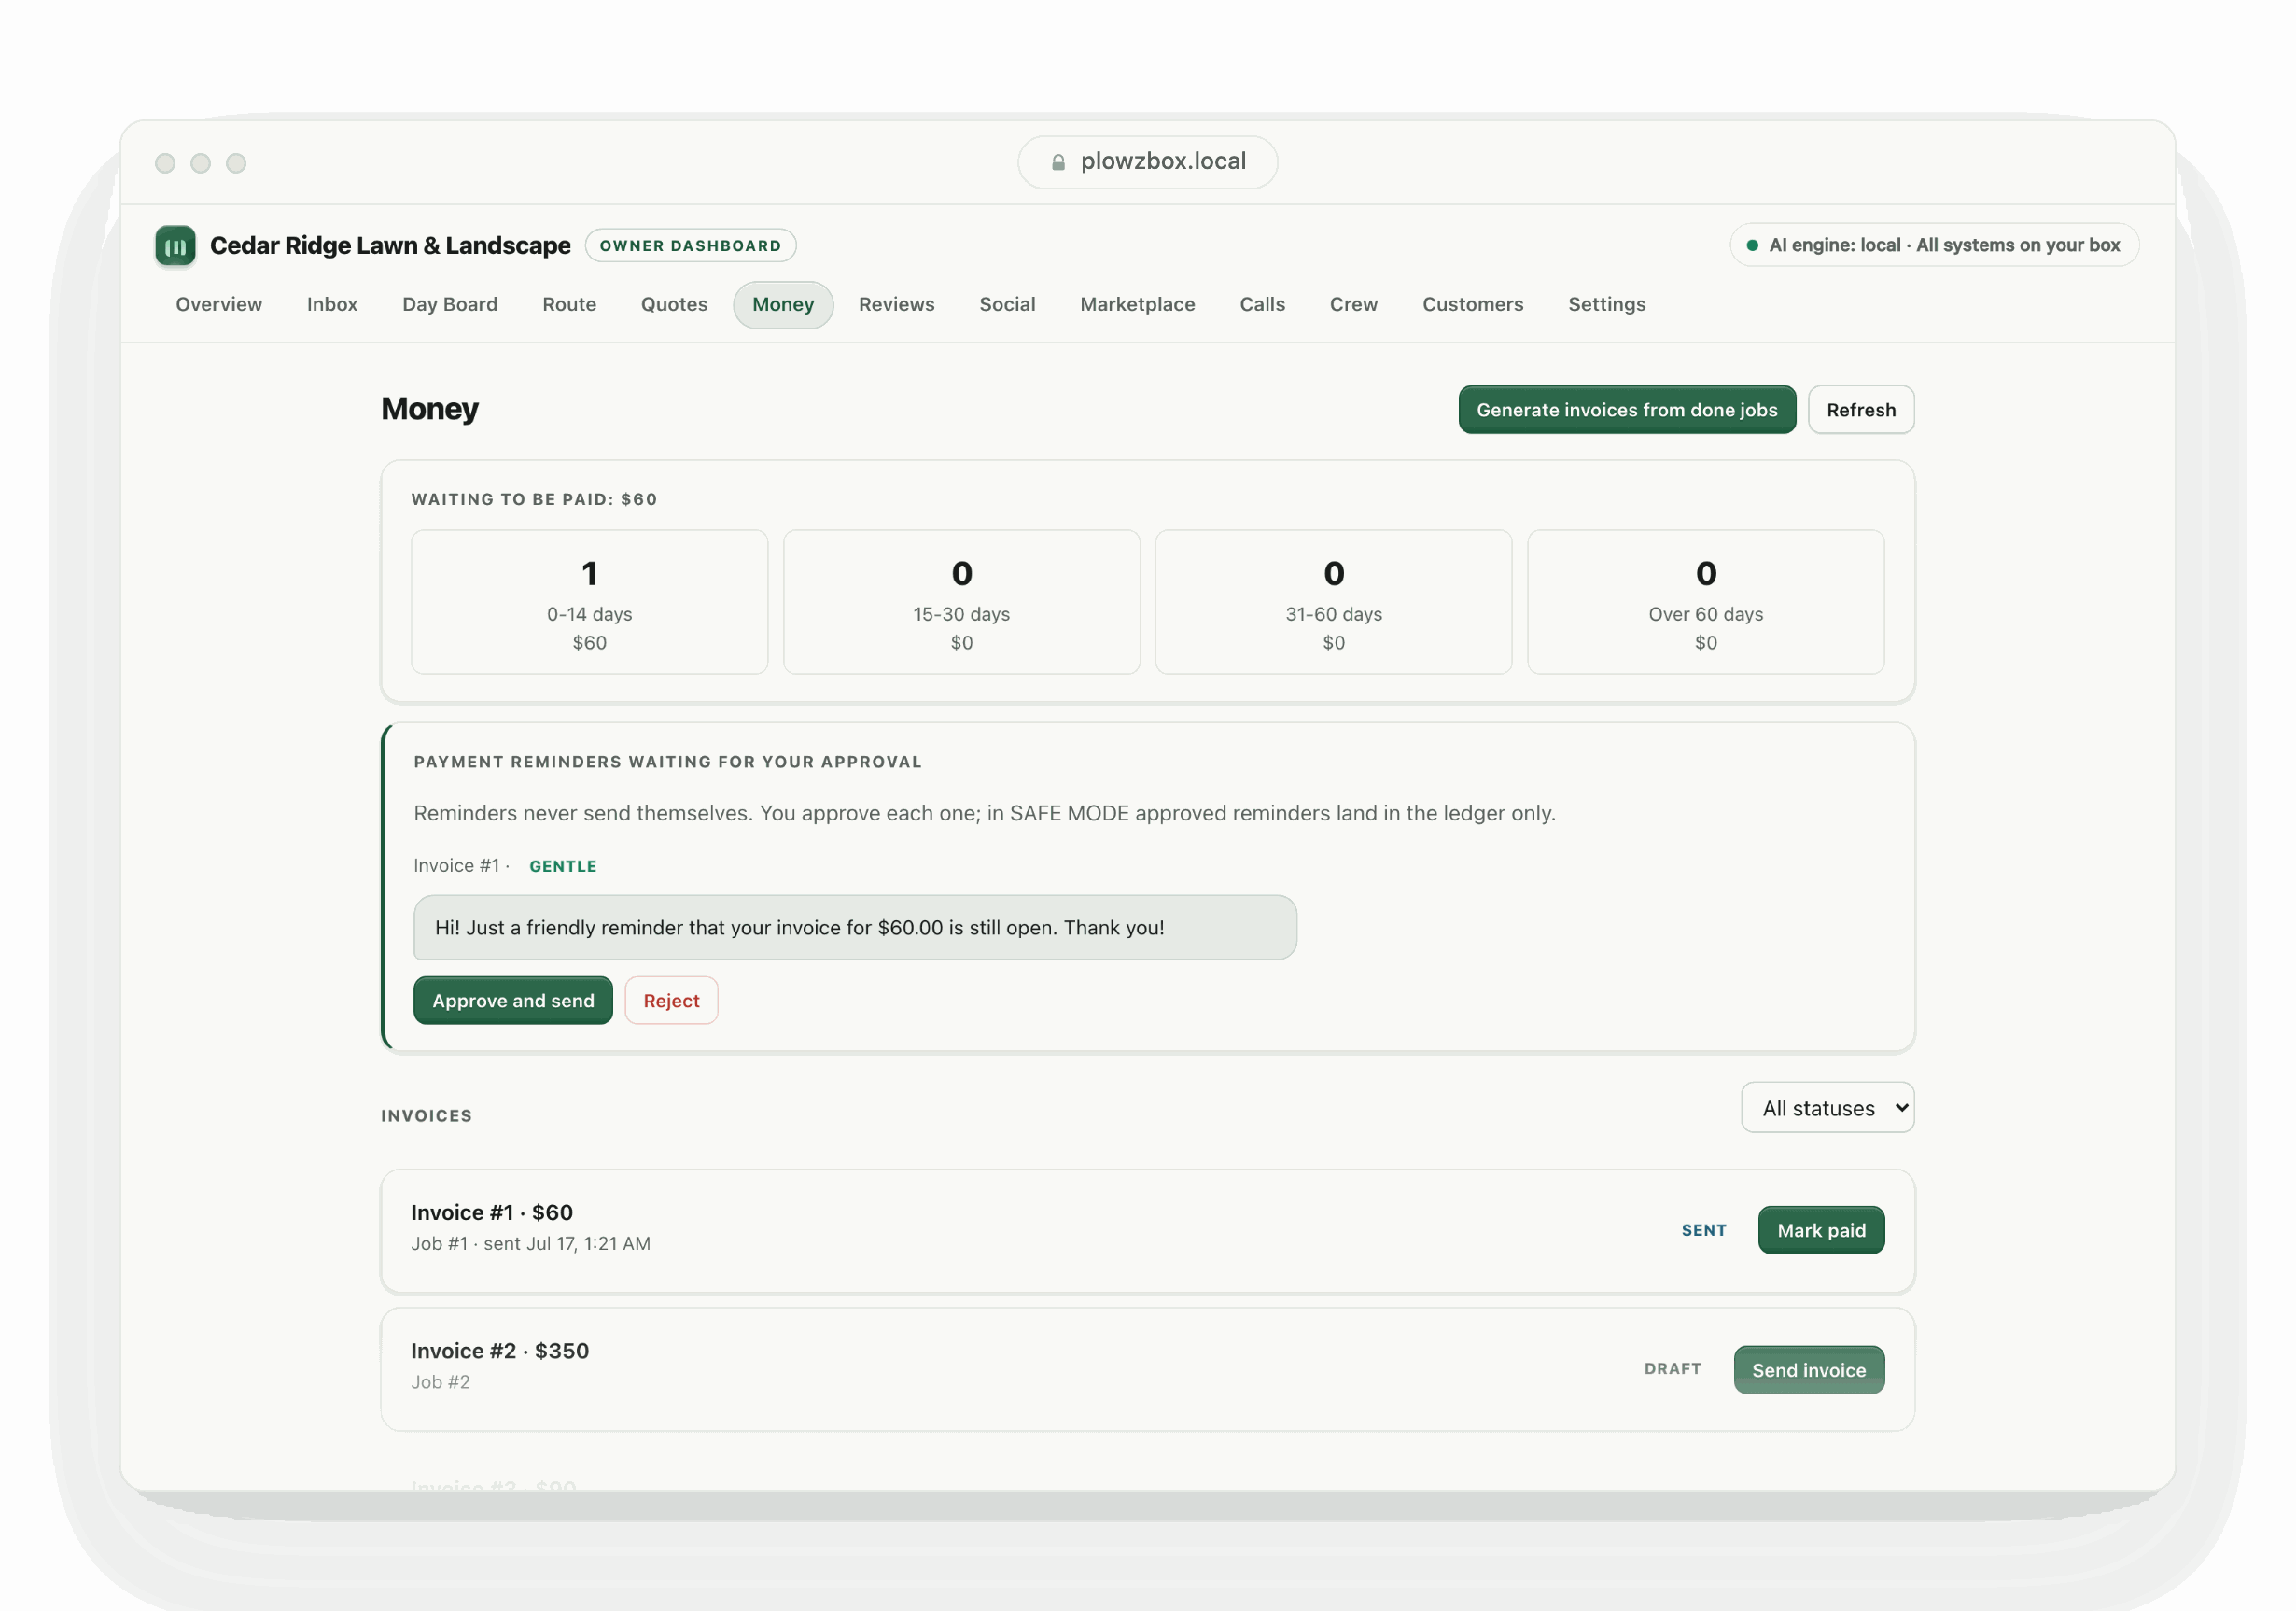Click the SENT status on Invoice #1
Image resolution: width=2296 pixels, height=1611 pixels.
1703,1231
